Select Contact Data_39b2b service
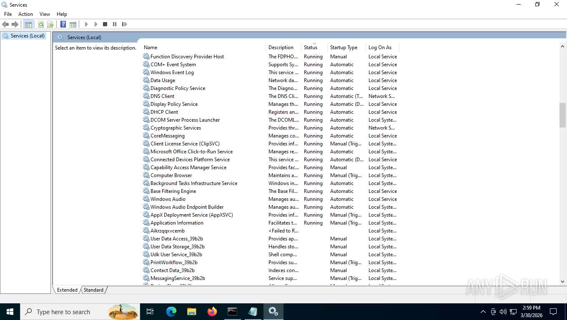The image size is (567, 320). 270,270
